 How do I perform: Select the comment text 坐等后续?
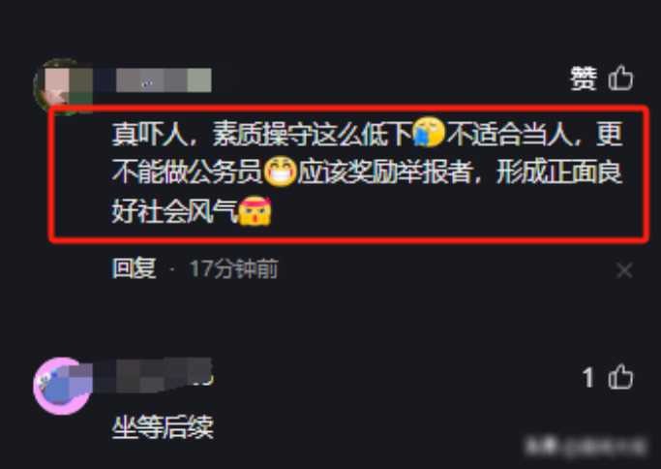point(163,427)
